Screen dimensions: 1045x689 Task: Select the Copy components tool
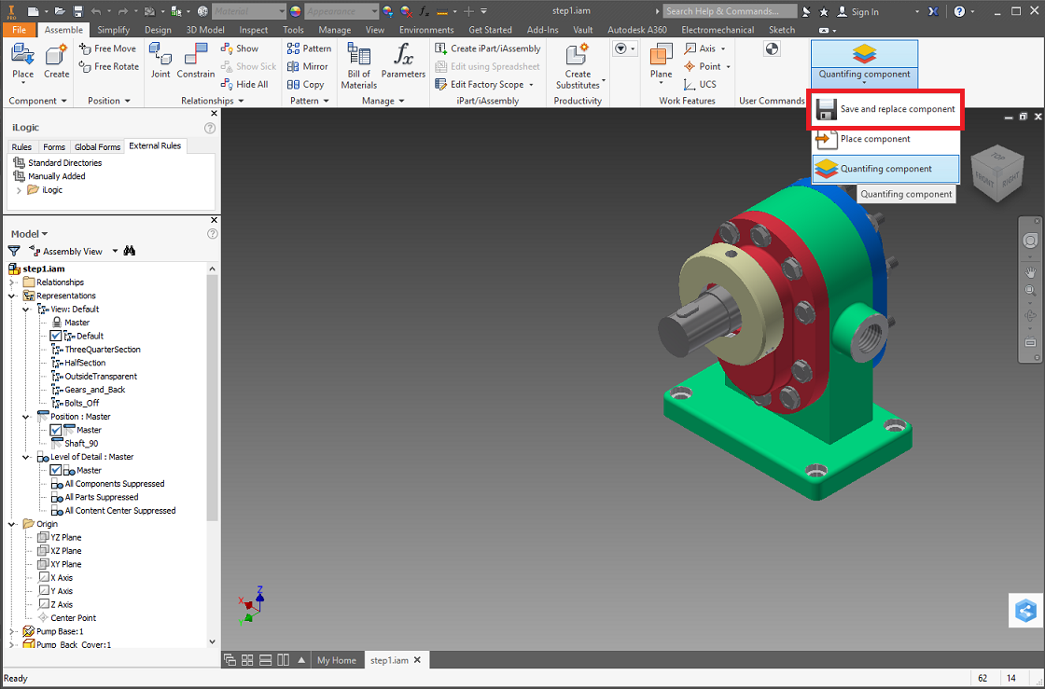point(305,85)
